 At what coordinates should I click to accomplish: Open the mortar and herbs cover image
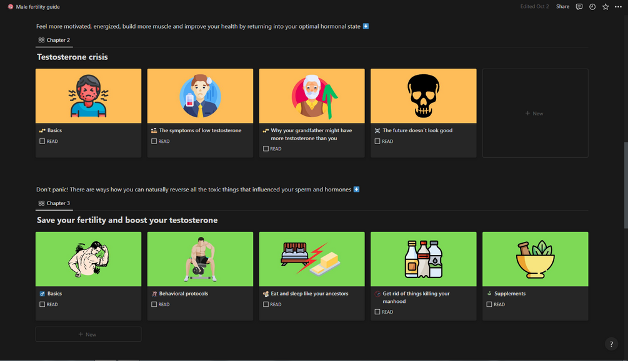(535, 259)
